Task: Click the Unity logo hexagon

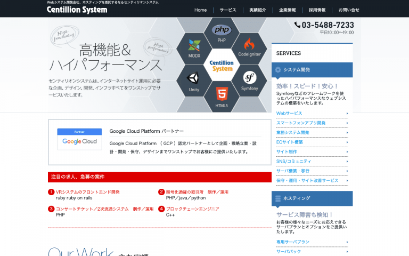Action: pos(194,81)
